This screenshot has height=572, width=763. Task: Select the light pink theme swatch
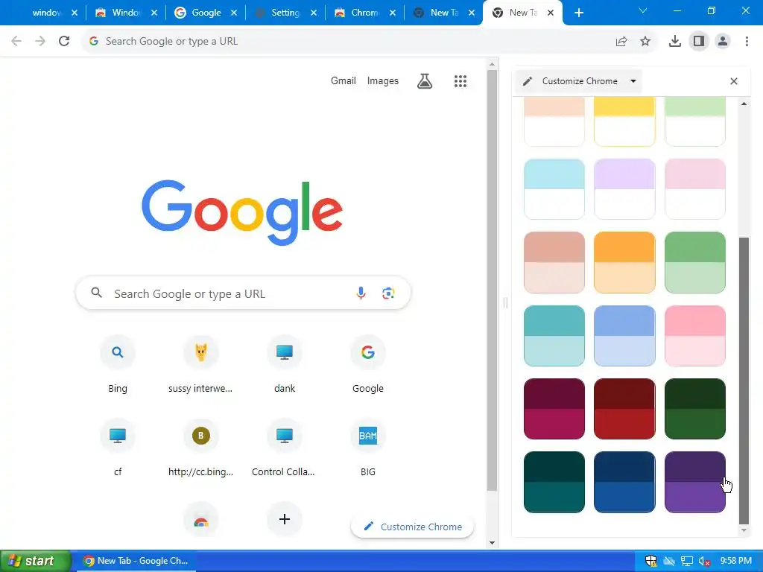point(695,188)
